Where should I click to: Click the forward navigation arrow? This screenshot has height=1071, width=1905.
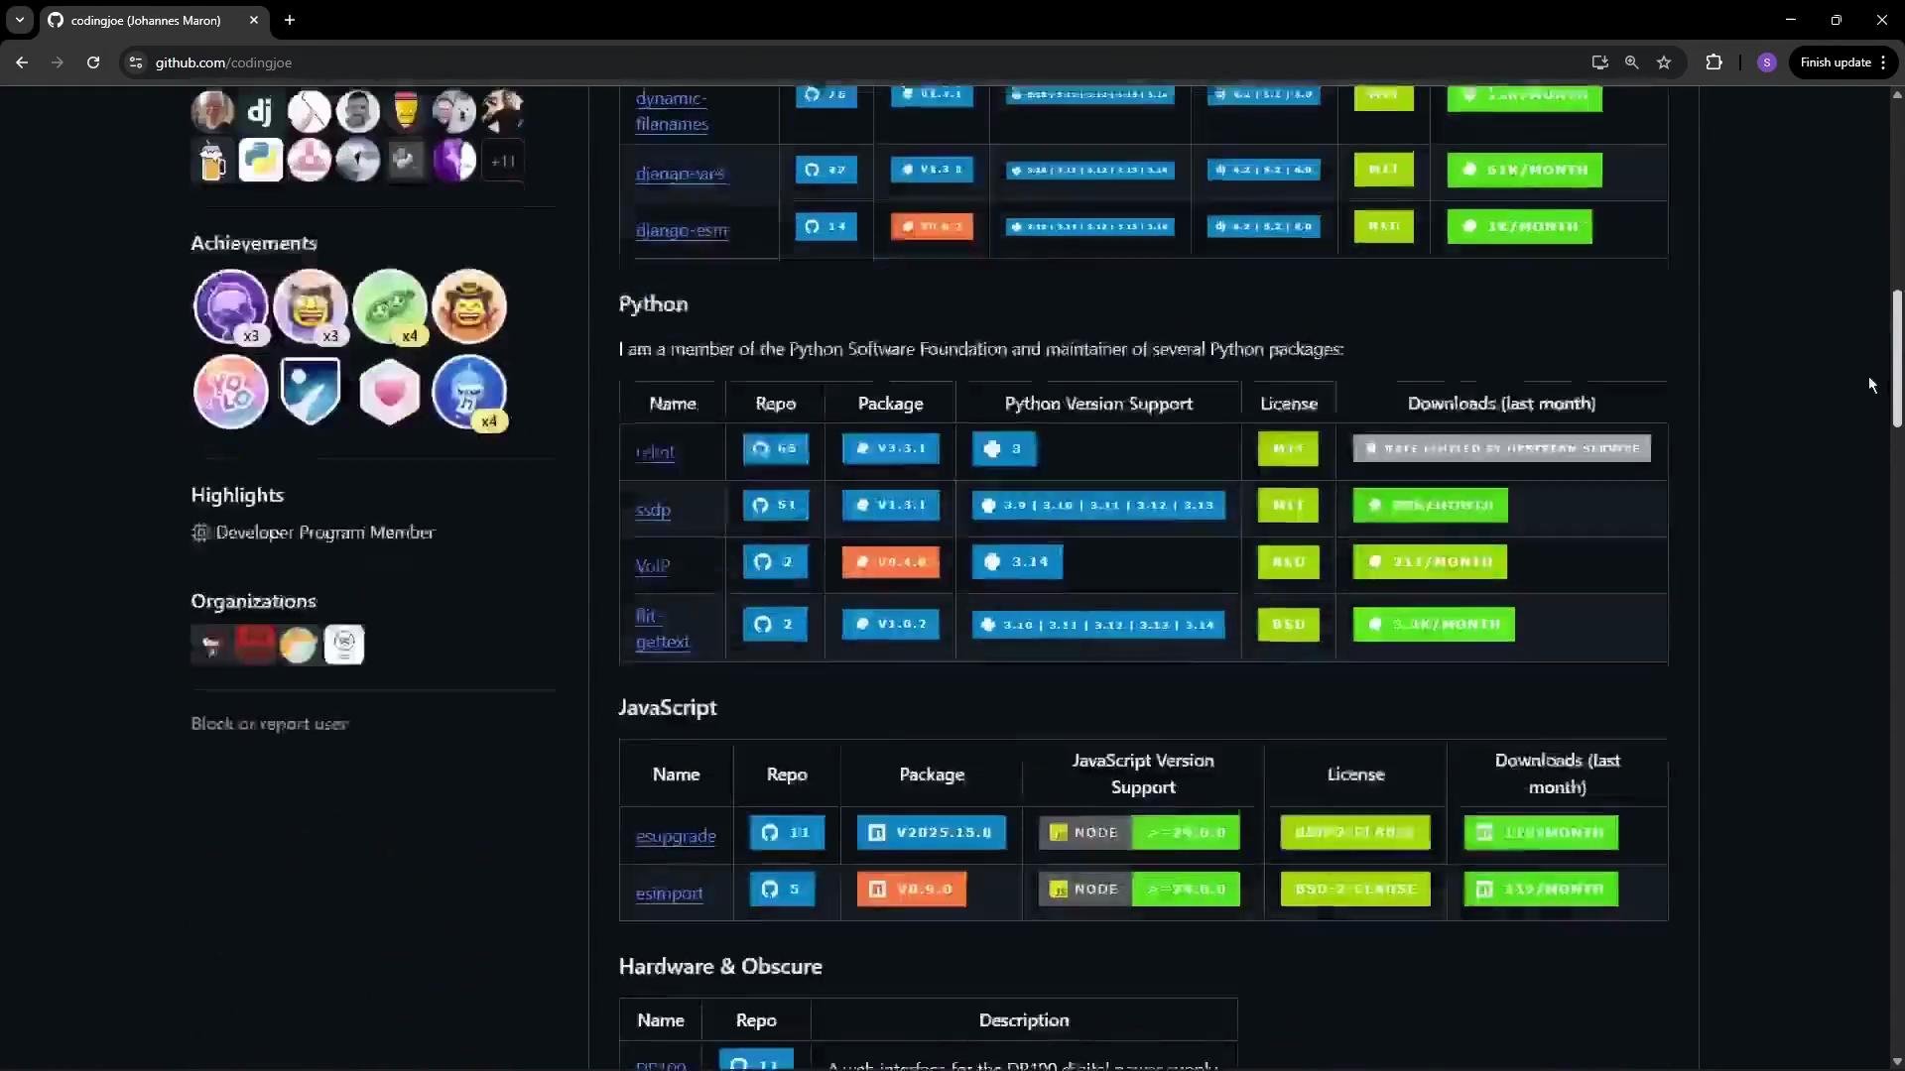tap(58, 62)
